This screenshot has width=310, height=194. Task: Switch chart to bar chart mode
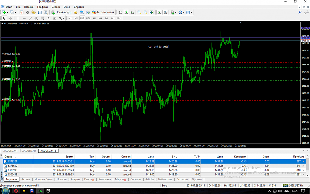pos(120,12)
